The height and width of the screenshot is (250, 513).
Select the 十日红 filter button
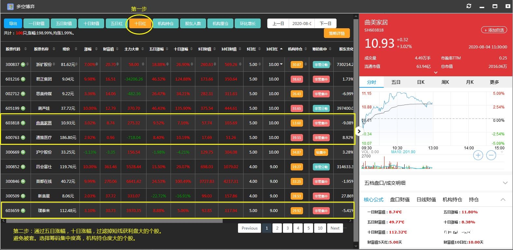[x=140, y=23]
